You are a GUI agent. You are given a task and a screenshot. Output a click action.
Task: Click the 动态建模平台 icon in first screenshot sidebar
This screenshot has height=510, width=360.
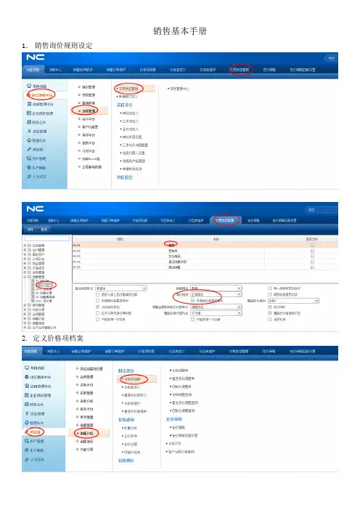tap(29, 95)
